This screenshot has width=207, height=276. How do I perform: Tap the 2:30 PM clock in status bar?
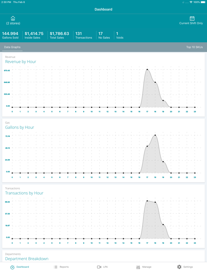pos(6,2)
